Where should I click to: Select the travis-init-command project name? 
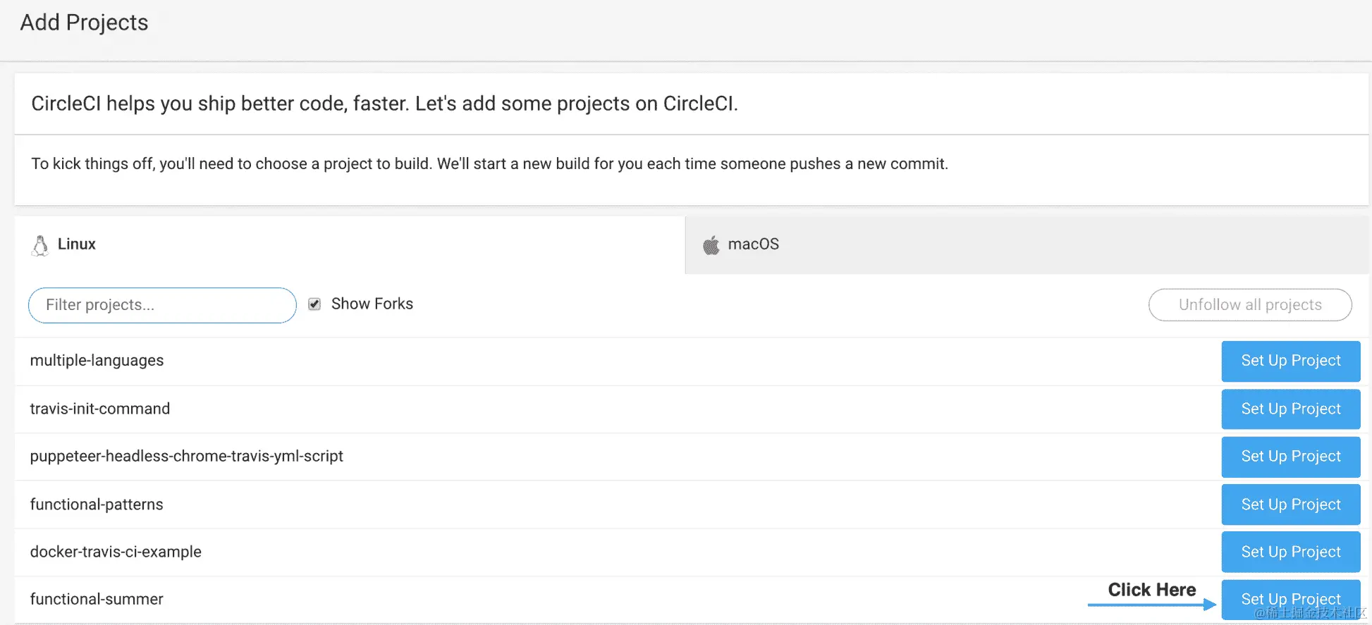tap(100, 409)
